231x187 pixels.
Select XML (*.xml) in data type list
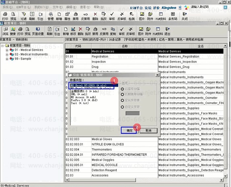(x=79, y=94)
